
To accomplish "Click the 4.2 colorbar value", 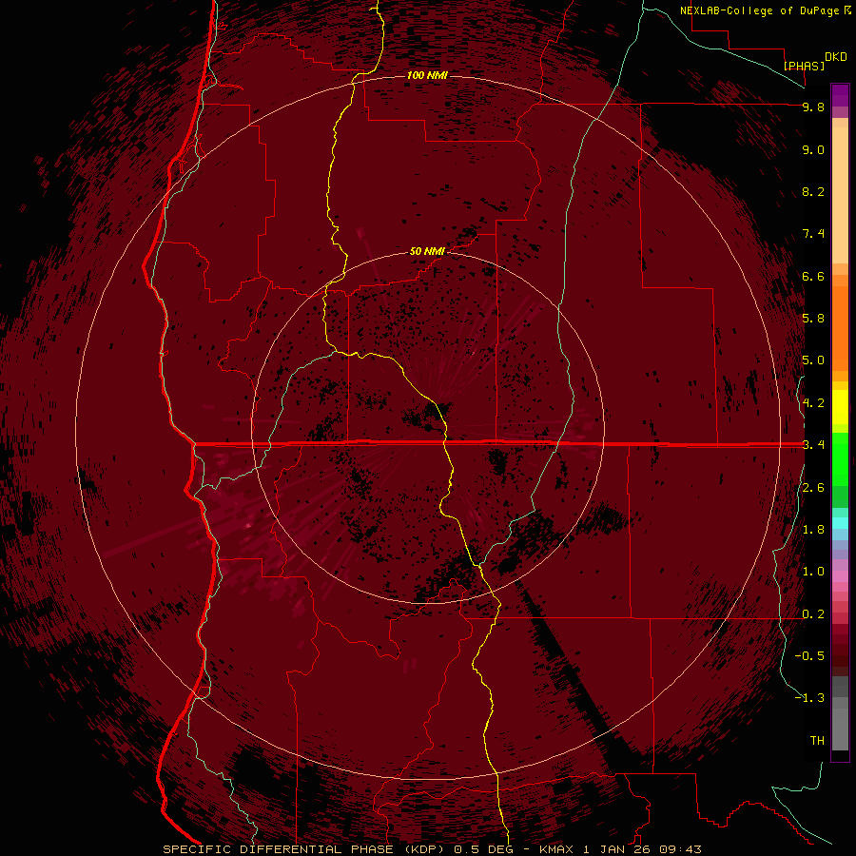I will coord(813,403).
